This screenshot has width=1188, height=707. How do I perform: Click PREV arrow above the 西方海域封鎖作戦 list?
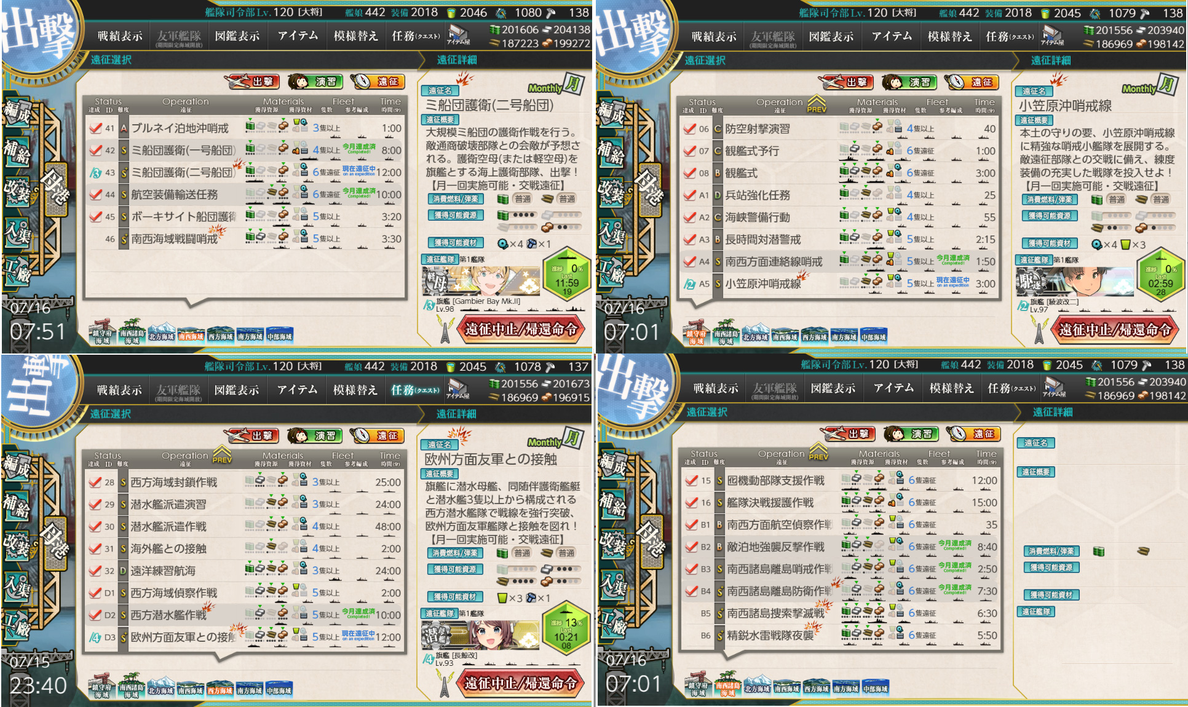222,455
